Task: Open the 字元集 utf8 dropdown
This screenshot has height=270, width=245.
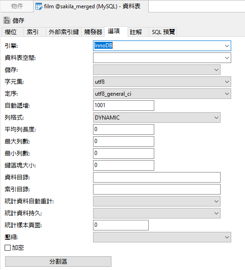Action: tap(162, 81)
